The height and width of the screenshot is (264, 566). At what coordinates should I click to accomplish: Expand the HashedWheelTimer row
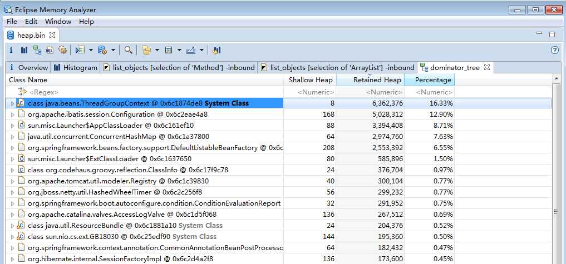12,193
